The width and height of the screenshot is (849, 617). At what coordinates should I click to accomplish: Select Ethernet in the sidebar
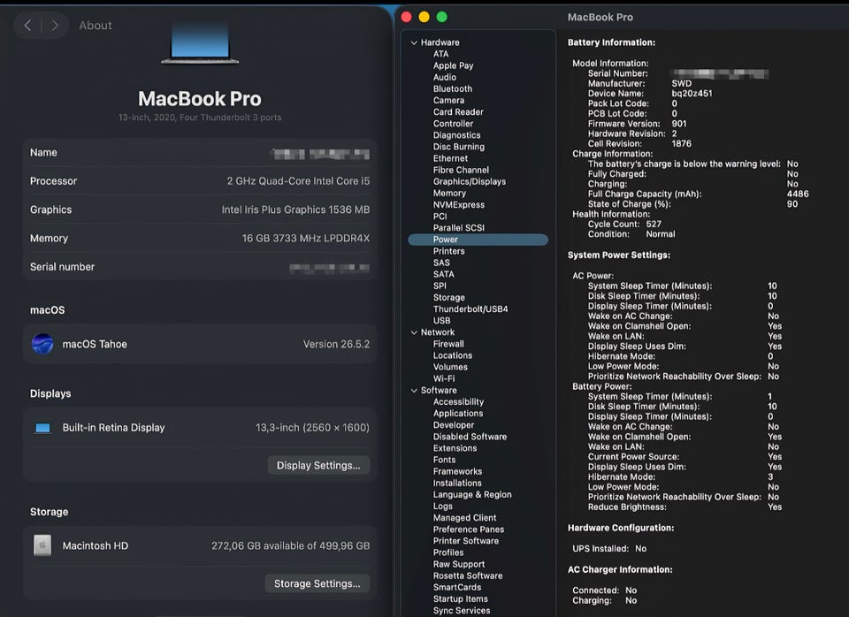[450, 158]
